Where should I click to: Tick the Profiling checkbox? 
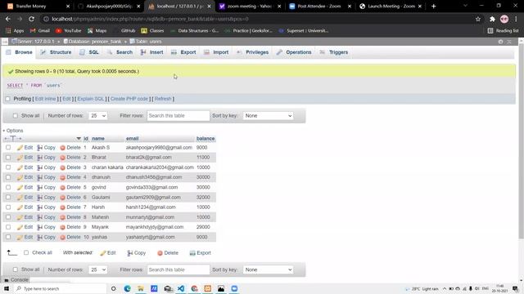click(x=7, y=99)
